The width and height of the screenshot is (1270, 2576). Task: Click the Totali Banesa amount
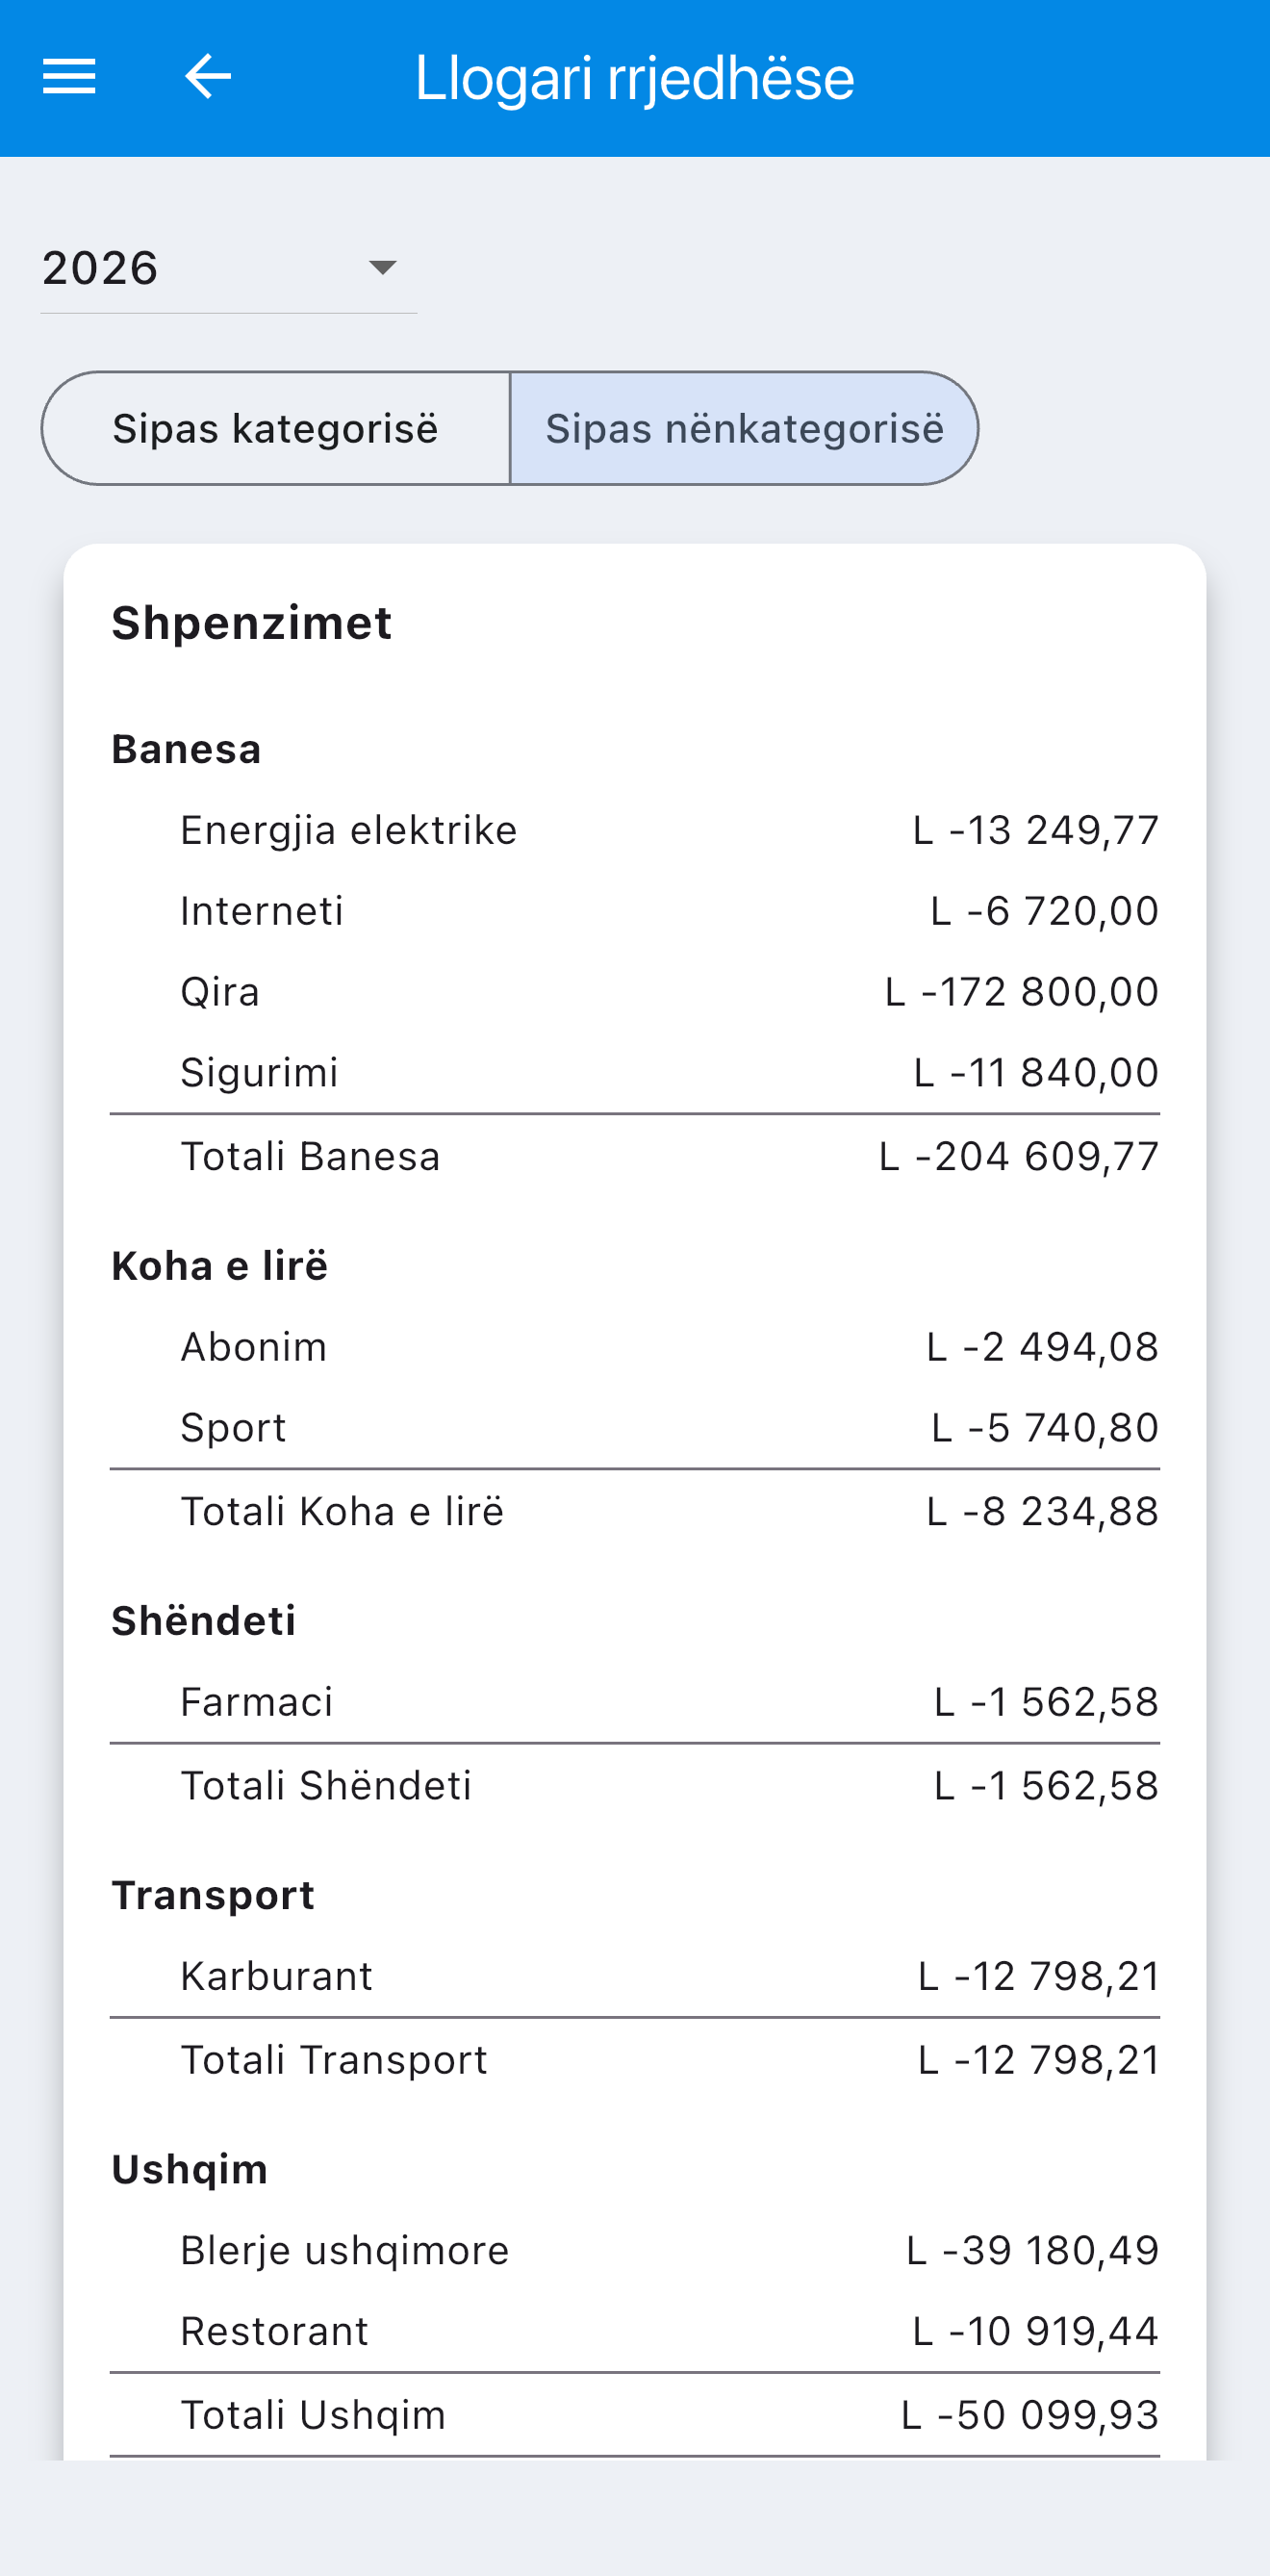(x=1019, y=1157)
